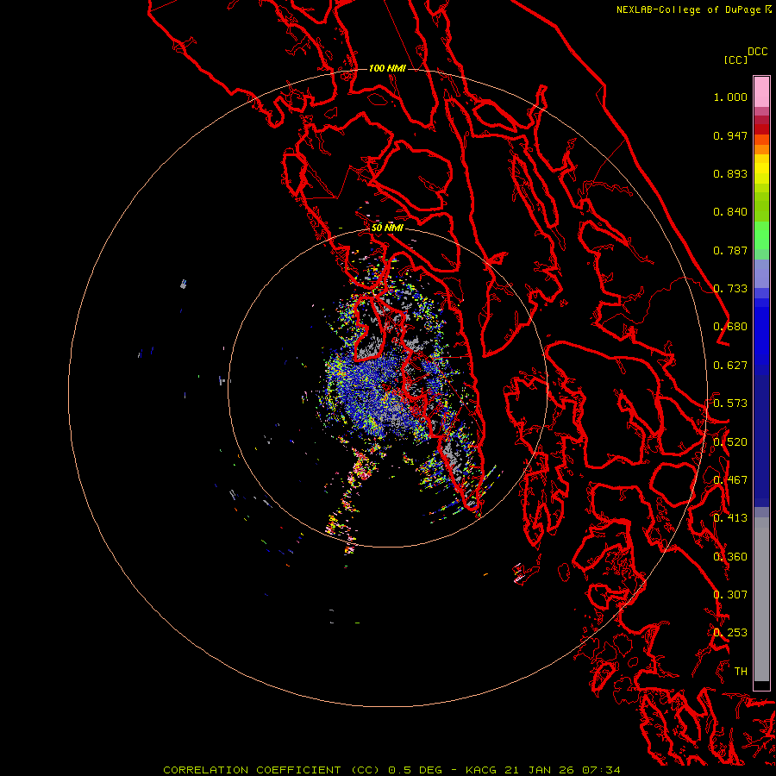Click the bright green swatch on the color bar
The image size is (776, 776).
click(761, 235)
